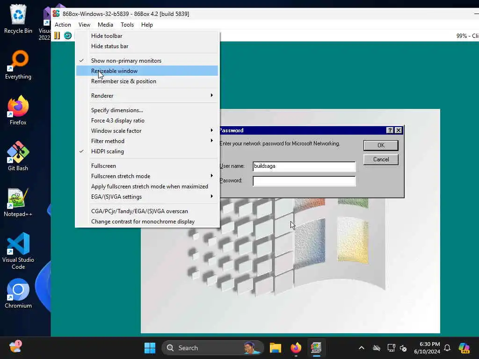Screen dimensions: 479x359
Task: Open the Copilot preview icon in taskbar
Action: 464,348
